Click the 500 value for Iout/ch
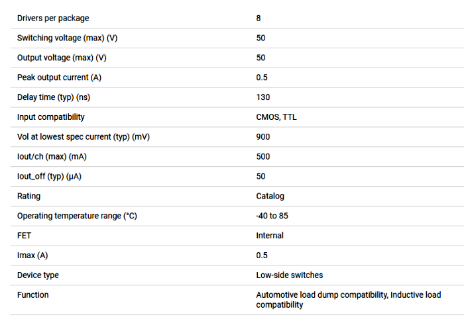 point(263,157)
